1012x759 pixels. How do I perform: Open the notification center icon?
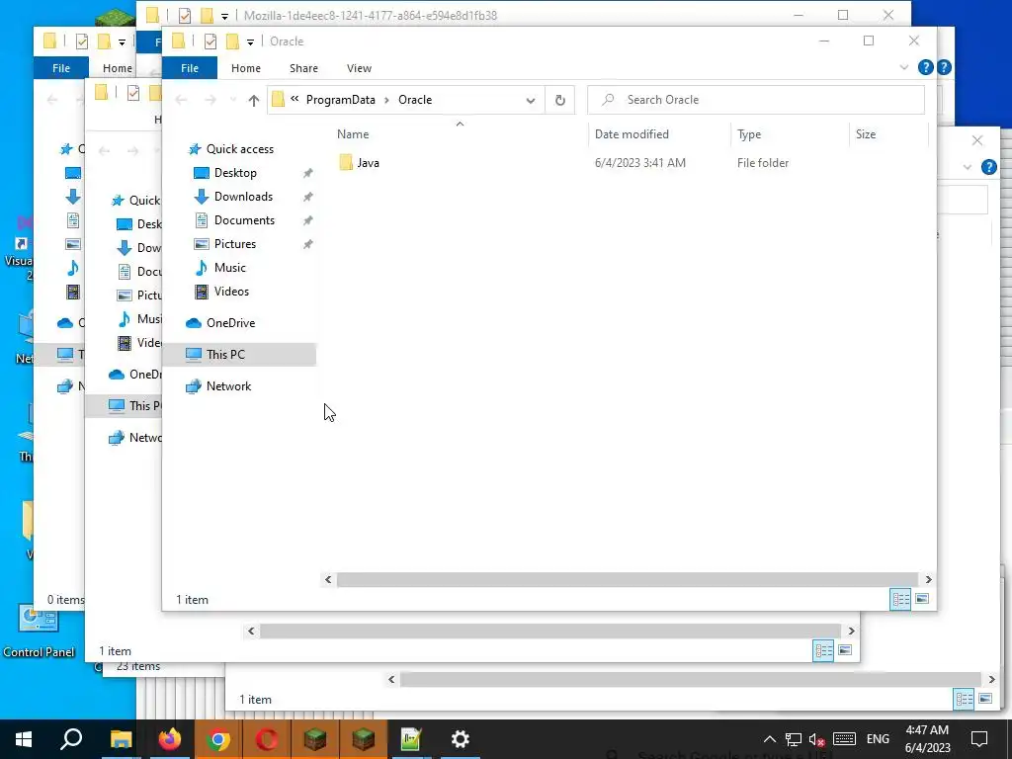click(x=979, y=739)
